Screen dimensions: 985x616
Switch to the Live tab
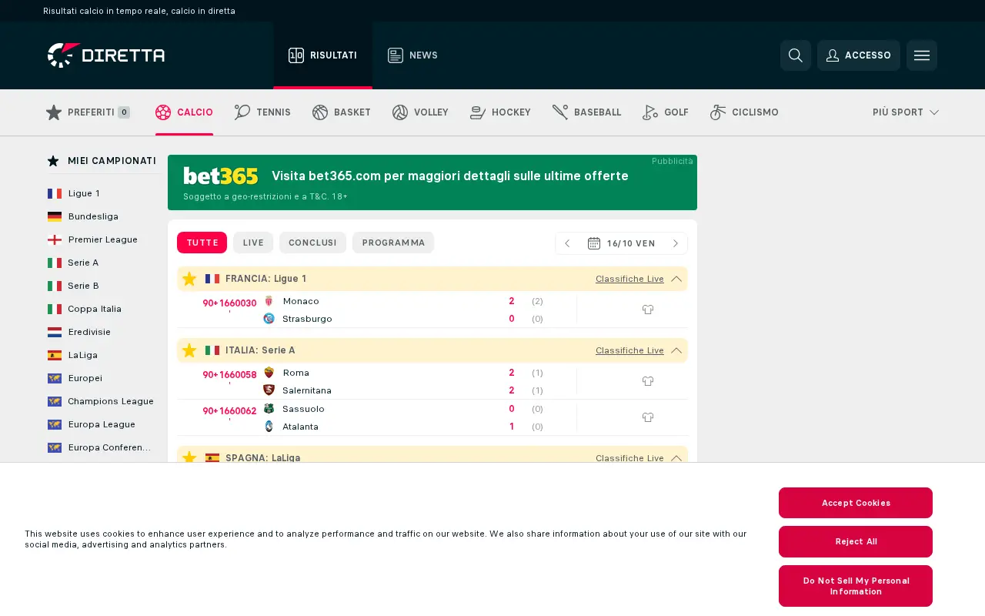[x=253, y=243]
